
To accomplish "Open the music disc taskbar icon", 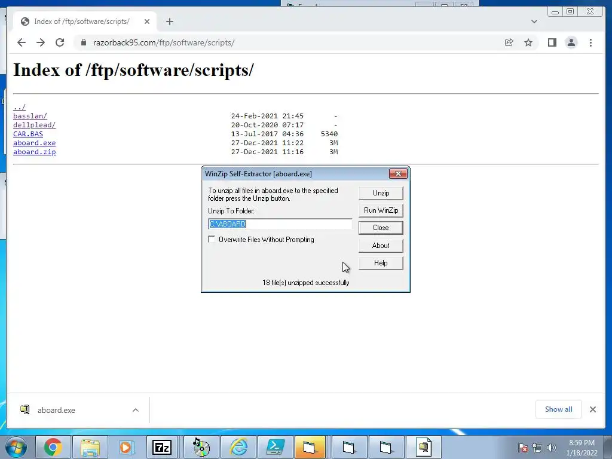I will [x=201, y=447].
